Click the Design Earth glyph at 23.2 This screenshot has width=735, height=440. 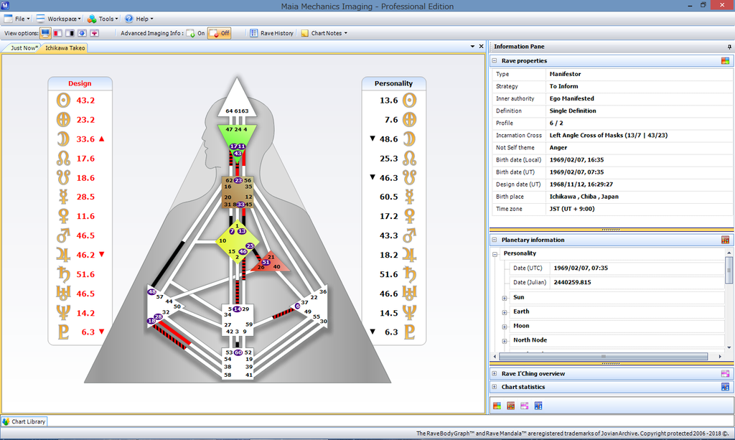tap(63, 119)
